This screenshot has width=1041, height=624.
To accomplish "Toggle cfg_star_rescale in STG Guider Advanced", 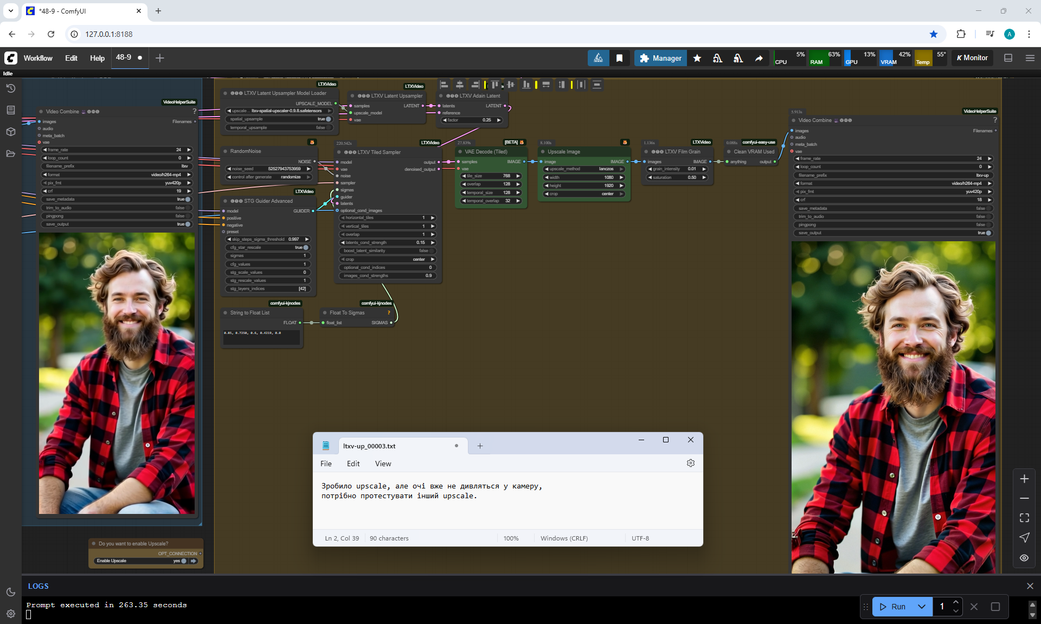I will pyautogui.click(x=305, y=247).
